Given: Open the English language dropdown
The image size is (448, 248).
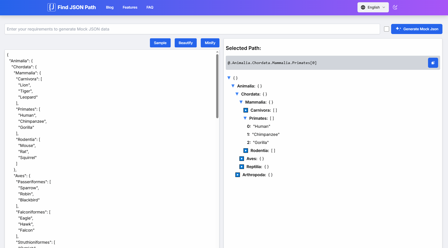Looking at the screenshot, I should pyautogui.click(x=373, y=7).
